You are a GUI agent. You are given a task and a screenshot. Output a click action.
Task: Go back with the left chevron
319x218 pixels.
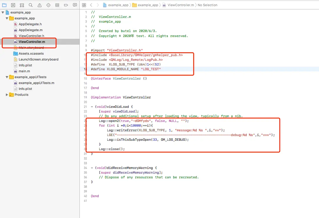click(x=91, y=5)
